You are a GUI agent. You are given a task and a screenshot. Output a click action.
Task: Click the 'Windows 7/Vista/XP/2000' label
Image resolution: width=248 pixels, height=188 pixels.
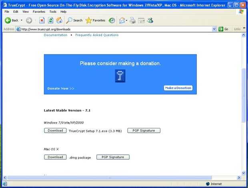tap(64, 122)
